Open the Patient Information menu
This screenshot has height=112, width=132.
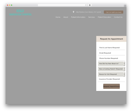(x=78, y=17)
